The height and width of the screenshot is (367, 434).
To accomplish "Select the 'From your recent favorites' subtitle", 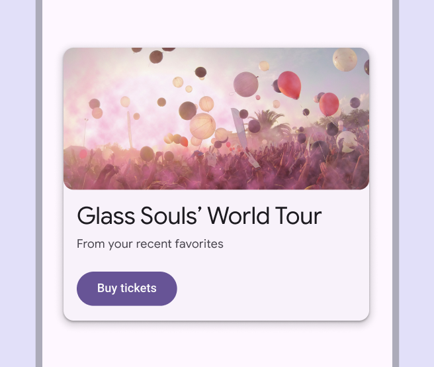I will [150, 244].
